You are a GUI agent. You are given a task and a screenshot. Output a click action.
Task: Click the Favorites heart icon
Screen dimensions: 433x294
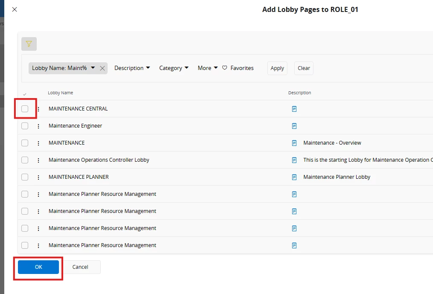pos(225,68)
